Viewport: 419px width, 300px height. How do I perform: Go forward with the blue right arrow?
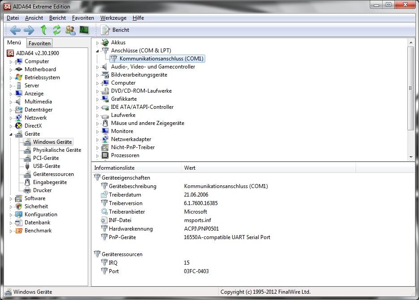pos(29,30)
